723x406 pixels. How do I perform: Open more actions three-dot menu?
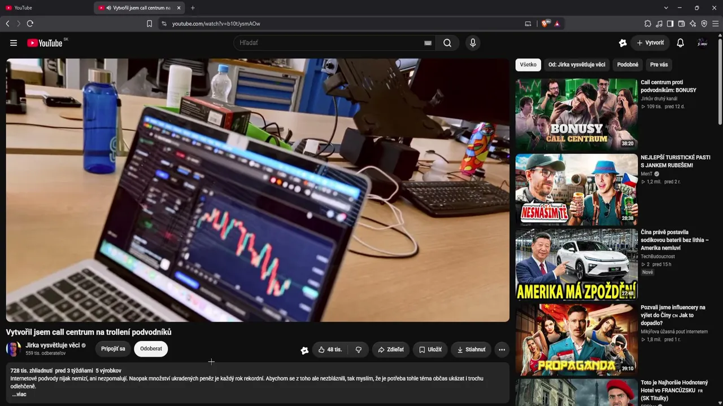point(502,350)
